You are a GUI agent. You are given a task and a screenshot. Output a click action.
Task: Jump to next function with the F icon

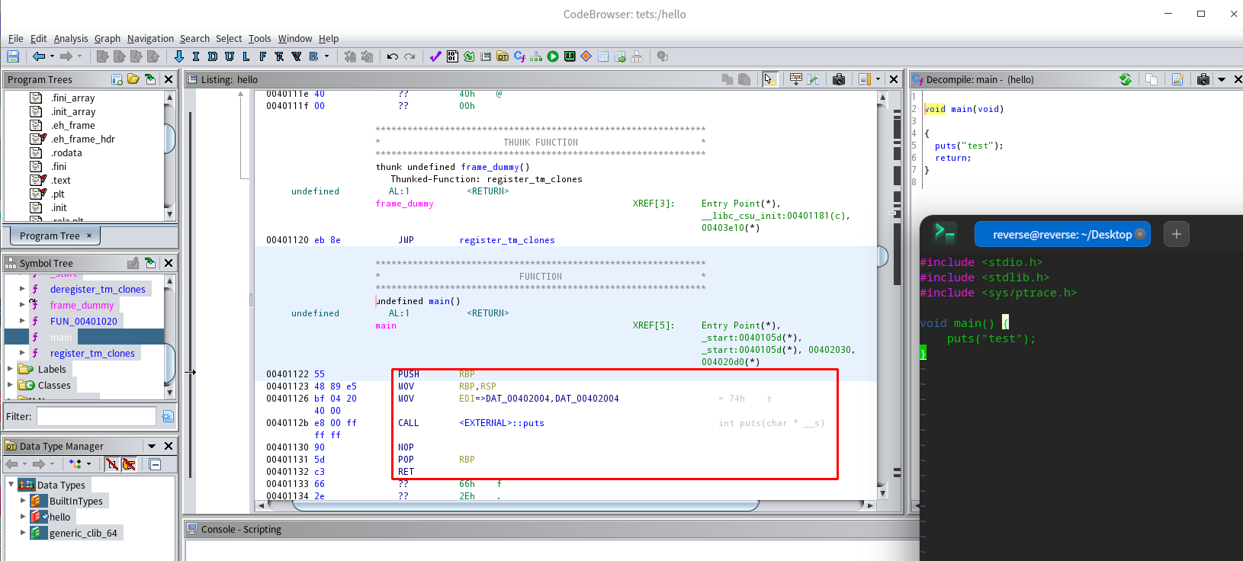pyautogui.click(x=263, y=56)
